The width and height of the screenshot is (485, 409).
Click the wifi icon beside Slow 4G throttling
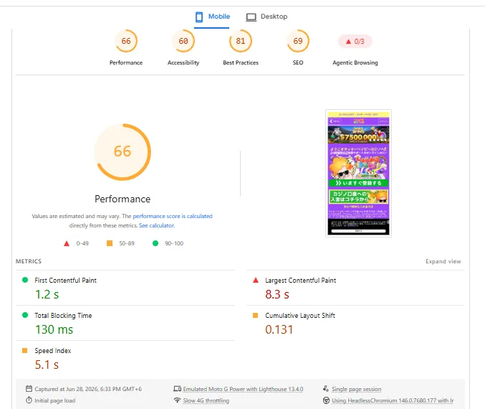tap(177, 400)
